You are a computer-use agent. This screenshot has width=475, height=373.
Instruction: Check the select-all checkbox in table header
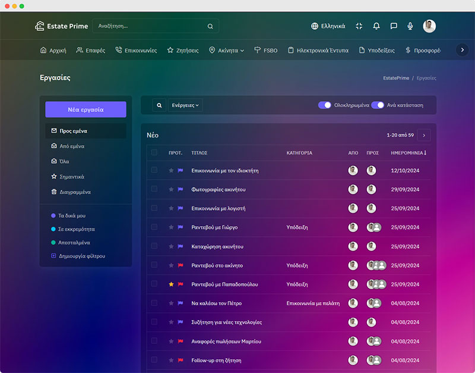pos(154,152)
